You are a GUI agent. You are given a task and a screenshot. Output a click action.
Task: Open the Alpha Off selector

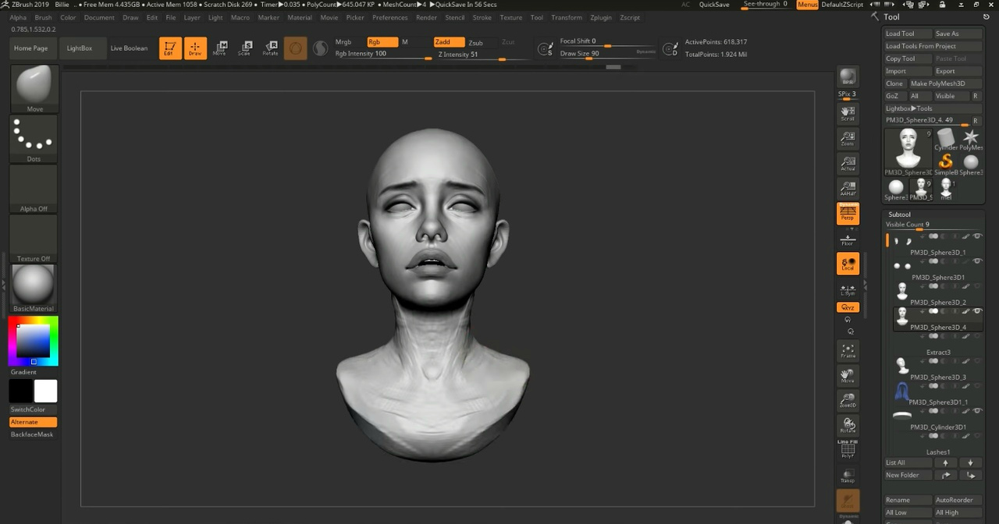(34, 189)
